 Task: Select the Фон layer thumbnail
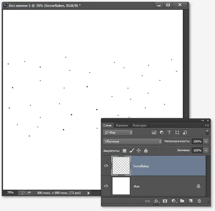121,186
